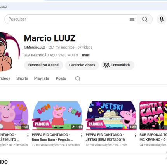Switch to the Shorts tab
Image resolution: width=167 pixels, height=167 pixels.
pos(22,78)
